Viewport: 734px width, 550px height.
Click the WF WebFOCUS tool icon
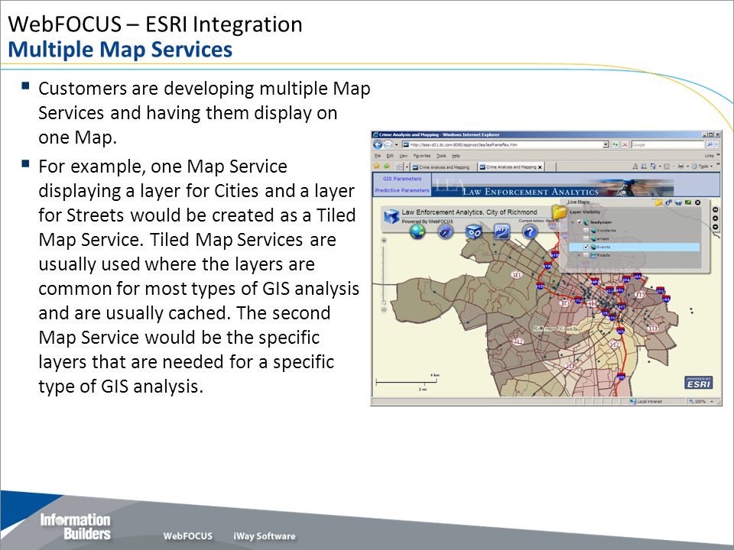(x=502, y=231)
